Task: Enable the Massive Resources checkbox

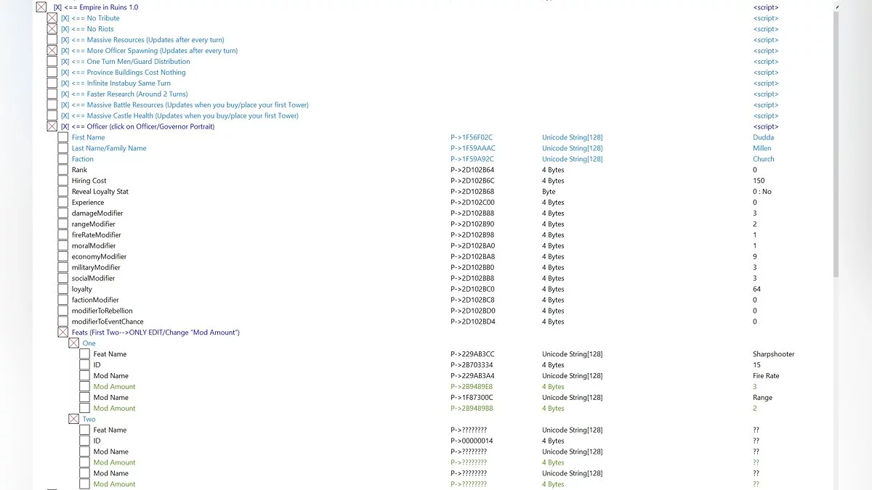Action: [52, 40]
